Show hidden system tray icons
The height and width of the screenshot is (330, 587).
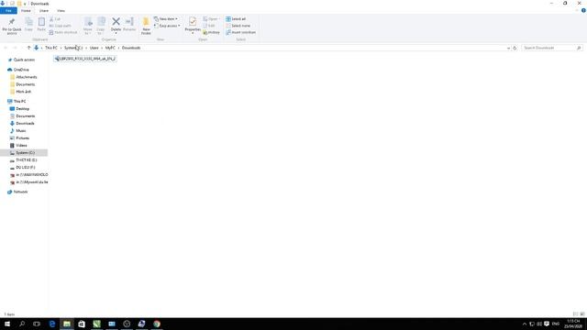(524, 324)
